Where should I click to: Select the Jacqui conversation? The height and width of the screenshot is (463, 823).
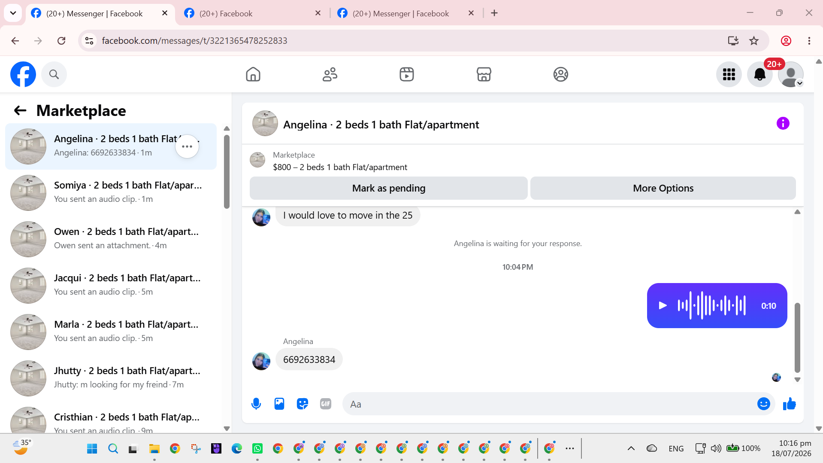point(111,286)
